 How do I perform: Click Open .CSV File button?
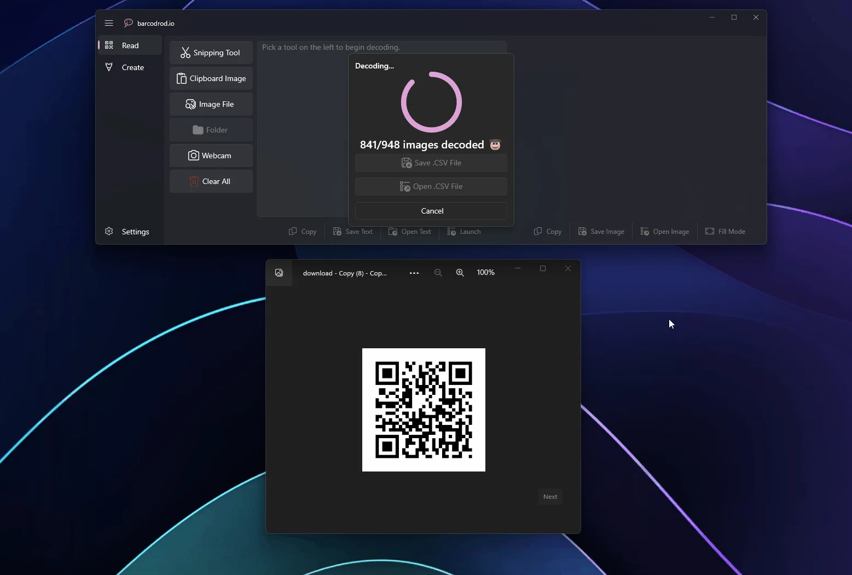(431, 186)
